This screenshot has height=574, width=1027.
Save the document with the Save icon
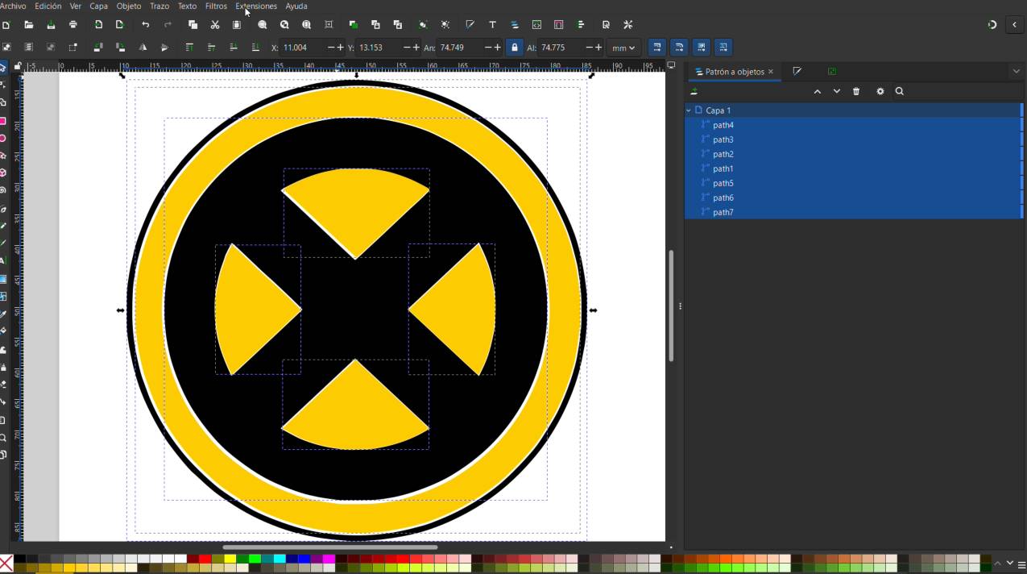pyautogui.click(x=51, y=25)
